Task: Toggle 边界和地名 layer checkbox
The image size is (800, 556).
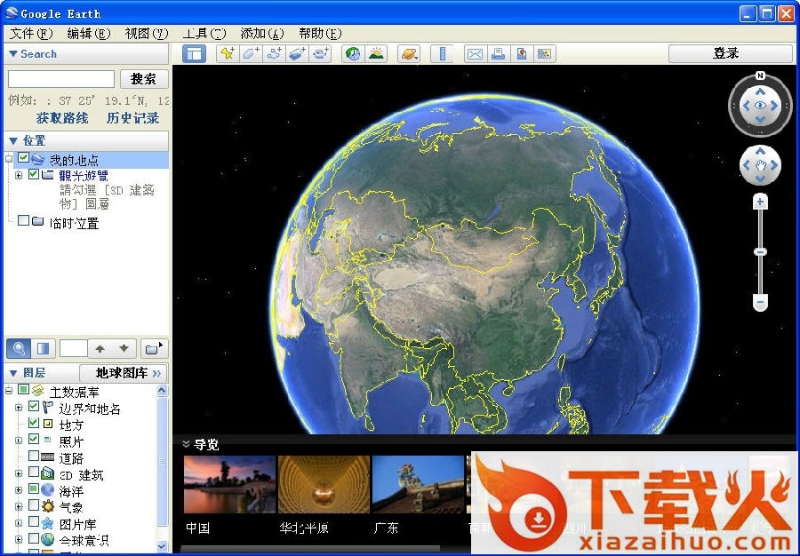Action: [x=34, y=406]
